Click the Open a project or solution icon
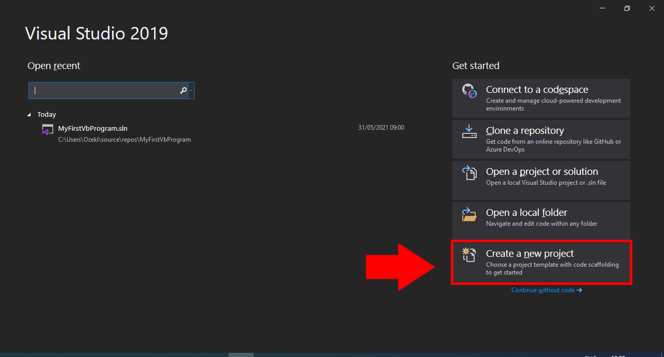This screenshot has width=664, height=357. point(469,172)
